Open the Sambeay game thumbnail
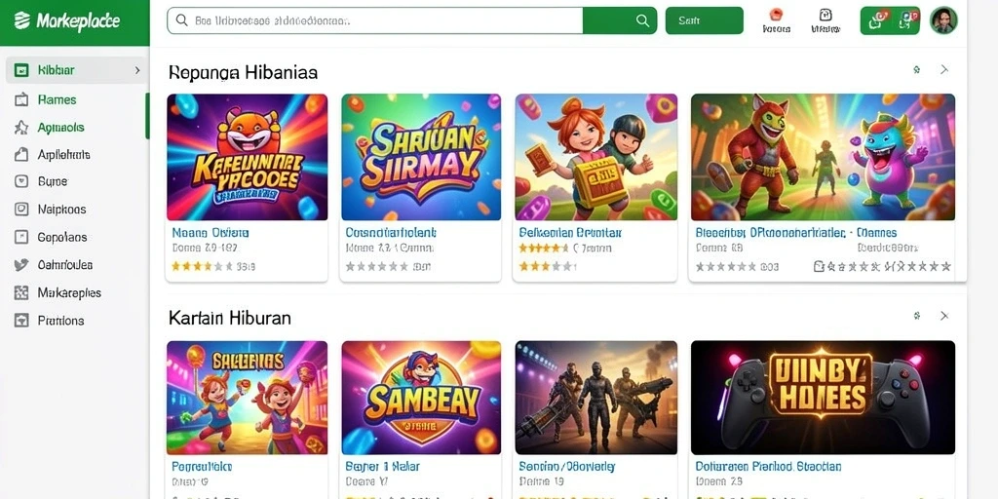The height and width of the screenshot is (499, 998). 421,398
